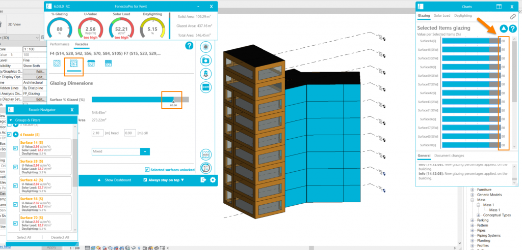The width and height of the screenshot is (522, 250).
Task: Collapse Mass node in project browser
Action: pos(473,200)
